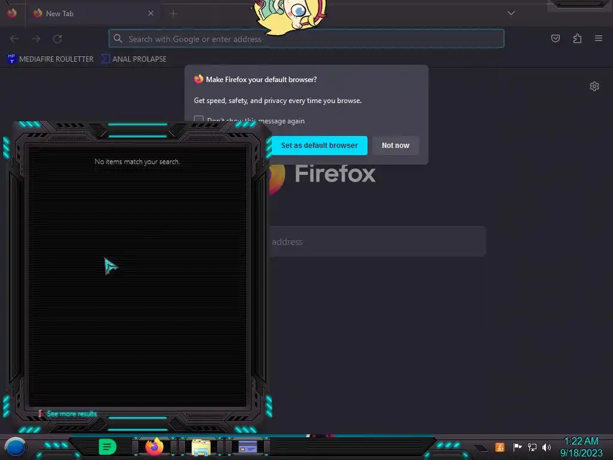Image resolution: width=613 pixels, height=460 pixels.
Task: Open the list all tabs chevron
Action: point(511,13)
